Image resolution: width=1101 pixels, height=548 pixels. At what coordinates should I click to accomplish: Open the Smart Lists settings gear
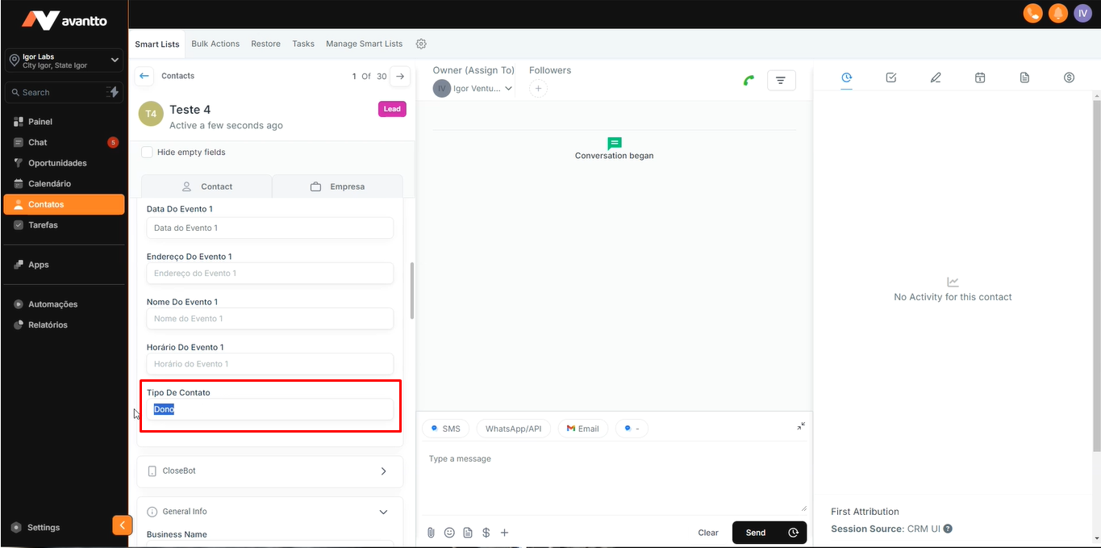[421, 44]
